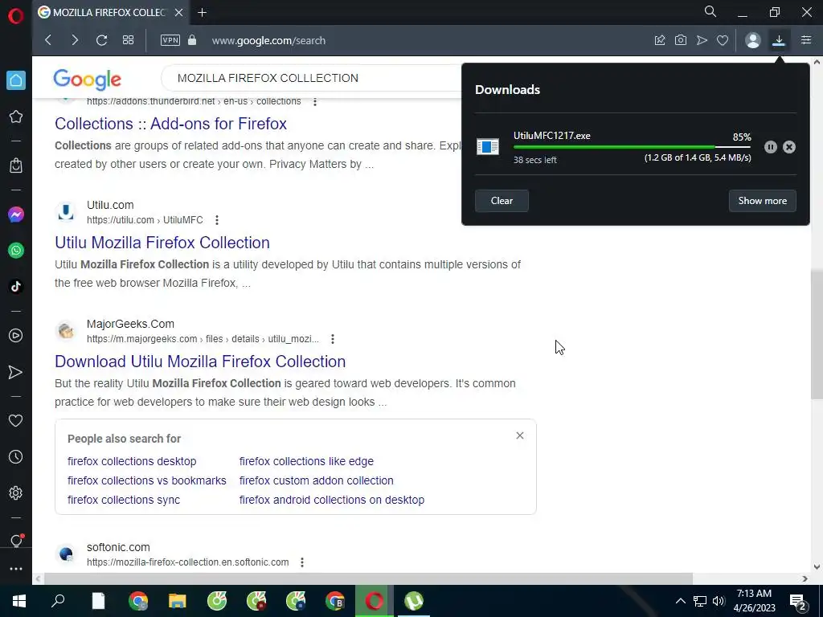Image resolution: width=823 pixels, height=617 pixels.
Task: Open the Windows Start menu
Action: tap(19, 601)
